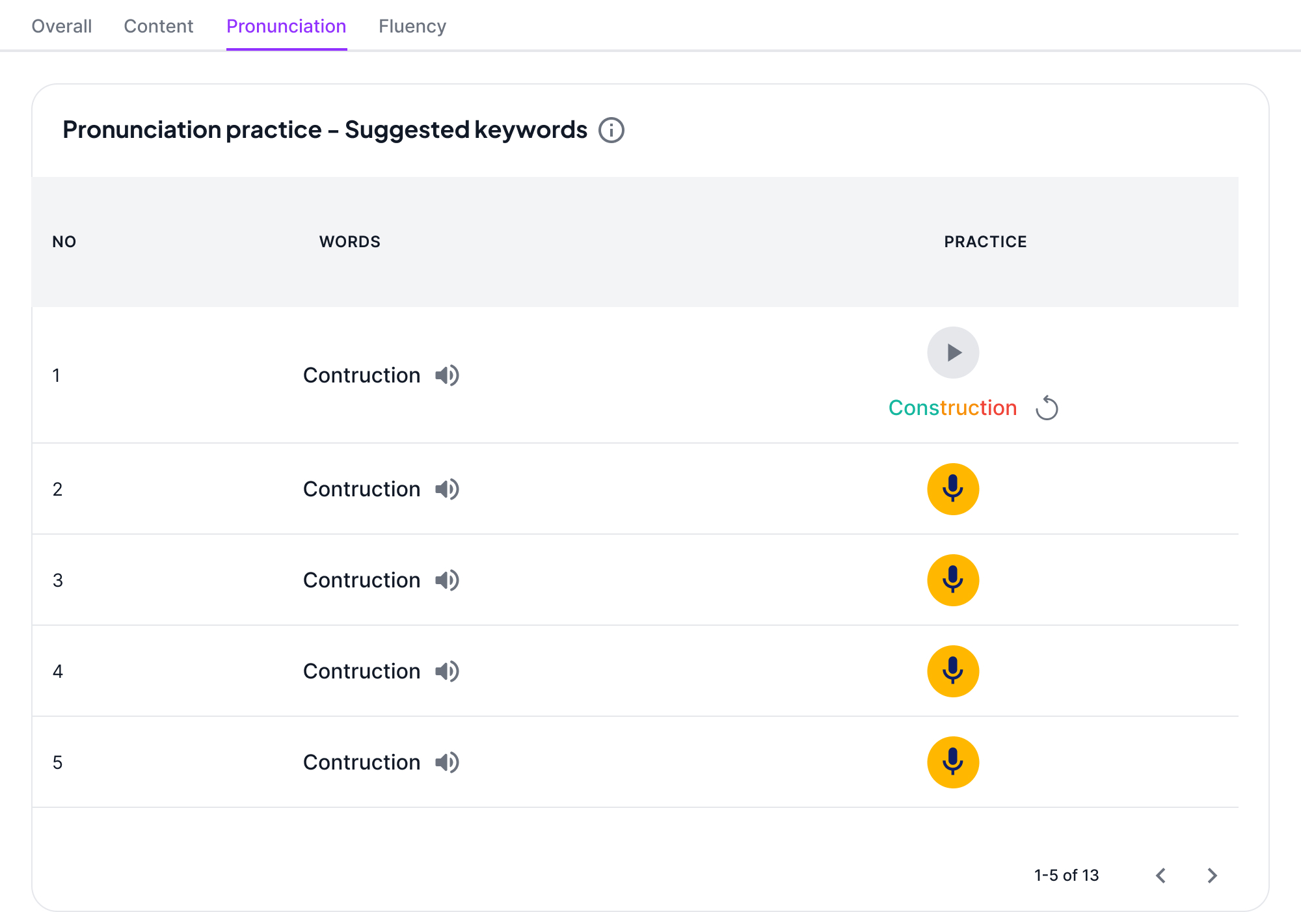Click the word Contruction in row 1

click(x=362, y=375)
